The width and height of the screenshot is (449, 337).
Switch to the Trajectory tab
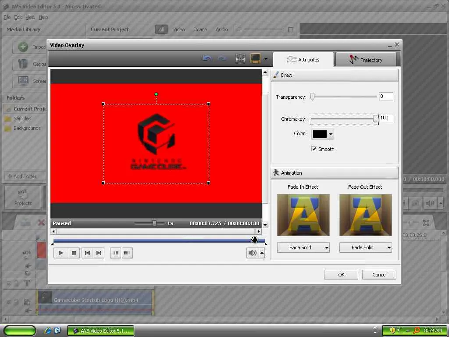(x=366, y=60)
